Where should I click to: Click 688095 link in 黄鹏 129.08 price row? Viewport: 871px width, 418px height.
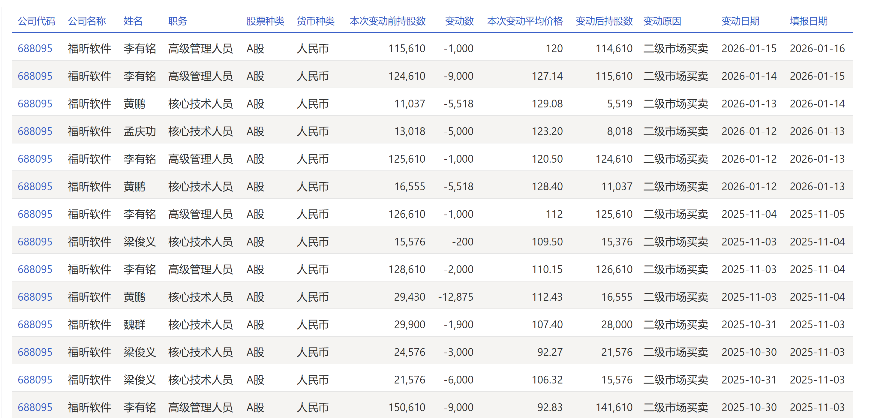(35, 104)
